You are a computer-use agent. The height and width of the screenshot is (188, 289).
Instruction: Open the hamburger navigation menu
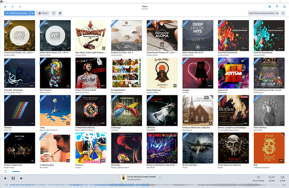(x=5, y=7)
